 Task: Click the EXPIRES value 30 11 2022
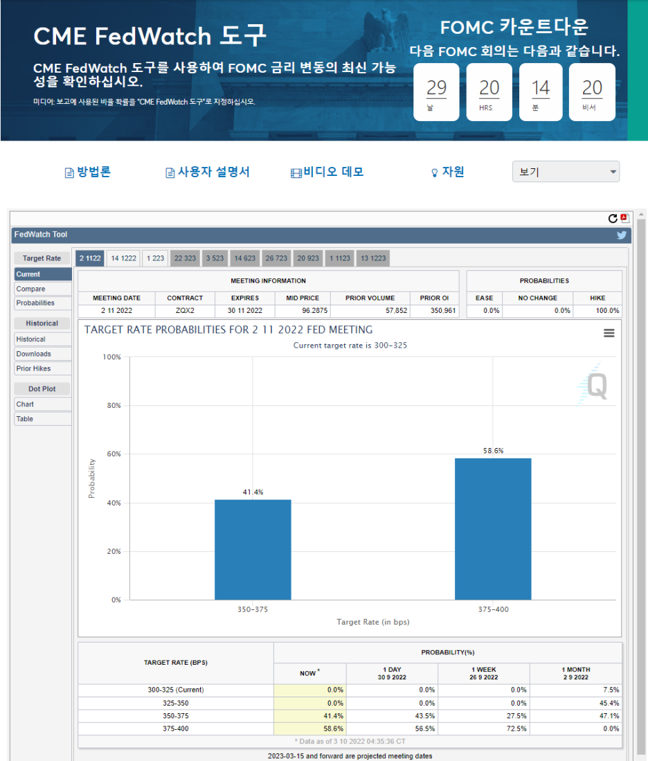(245, 311)
